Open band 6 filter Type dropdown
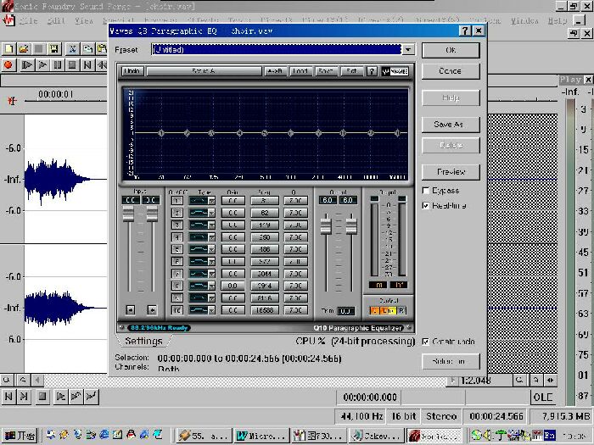Screen dimensions: 594x445 tap(212, 261)
